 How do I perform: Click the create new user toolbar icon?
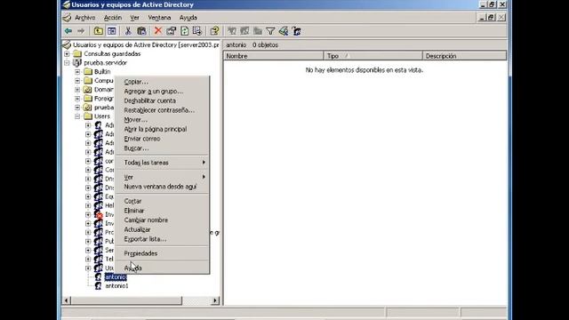click(x=231, y=31)
